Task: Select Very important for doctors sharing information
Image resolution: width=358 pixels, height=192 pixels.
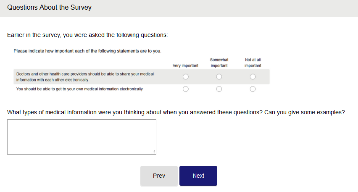Action: (x=186, y=77)
